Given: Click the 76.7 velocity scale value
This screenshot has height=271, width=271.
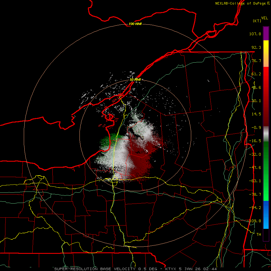Looking at the screenshot, I should click(256, 61).
